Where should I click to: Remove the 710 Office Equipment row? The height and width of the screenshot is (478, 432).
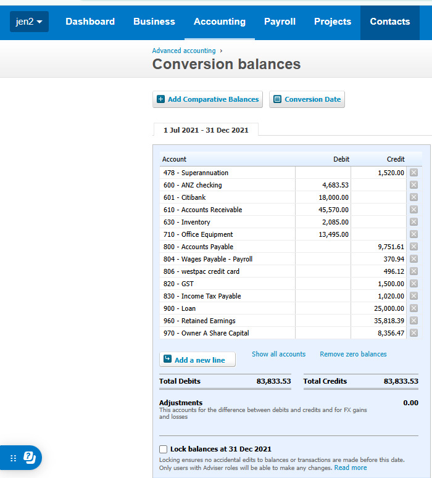[x=413, y=234]
